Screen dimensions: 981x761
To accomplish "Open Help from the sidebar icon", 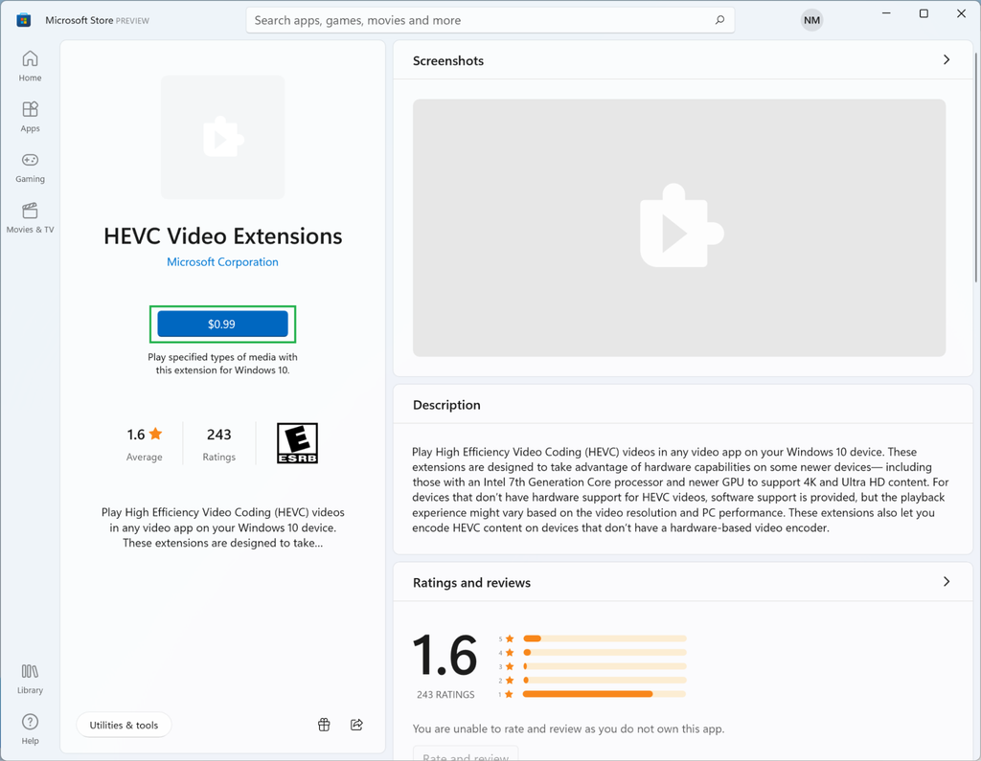I will tap(30, 727).
